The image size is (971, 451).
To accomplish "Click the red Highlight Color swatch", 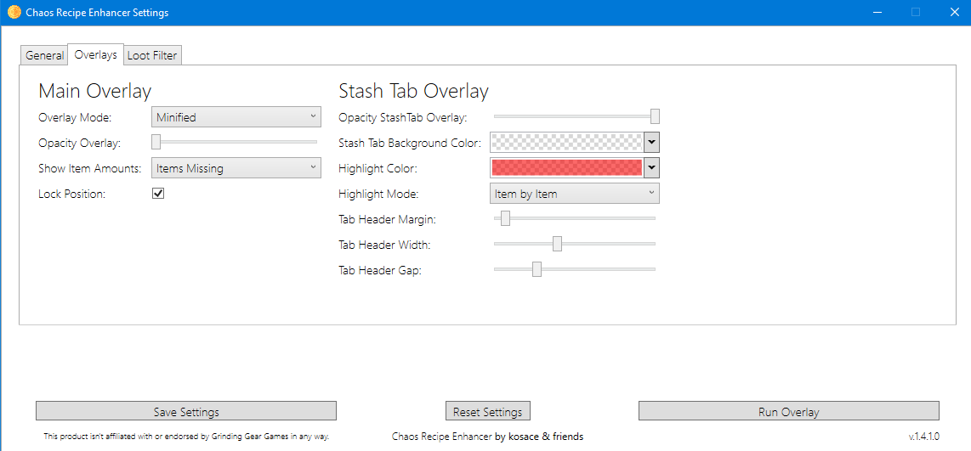I will click(x=566, y=167).
